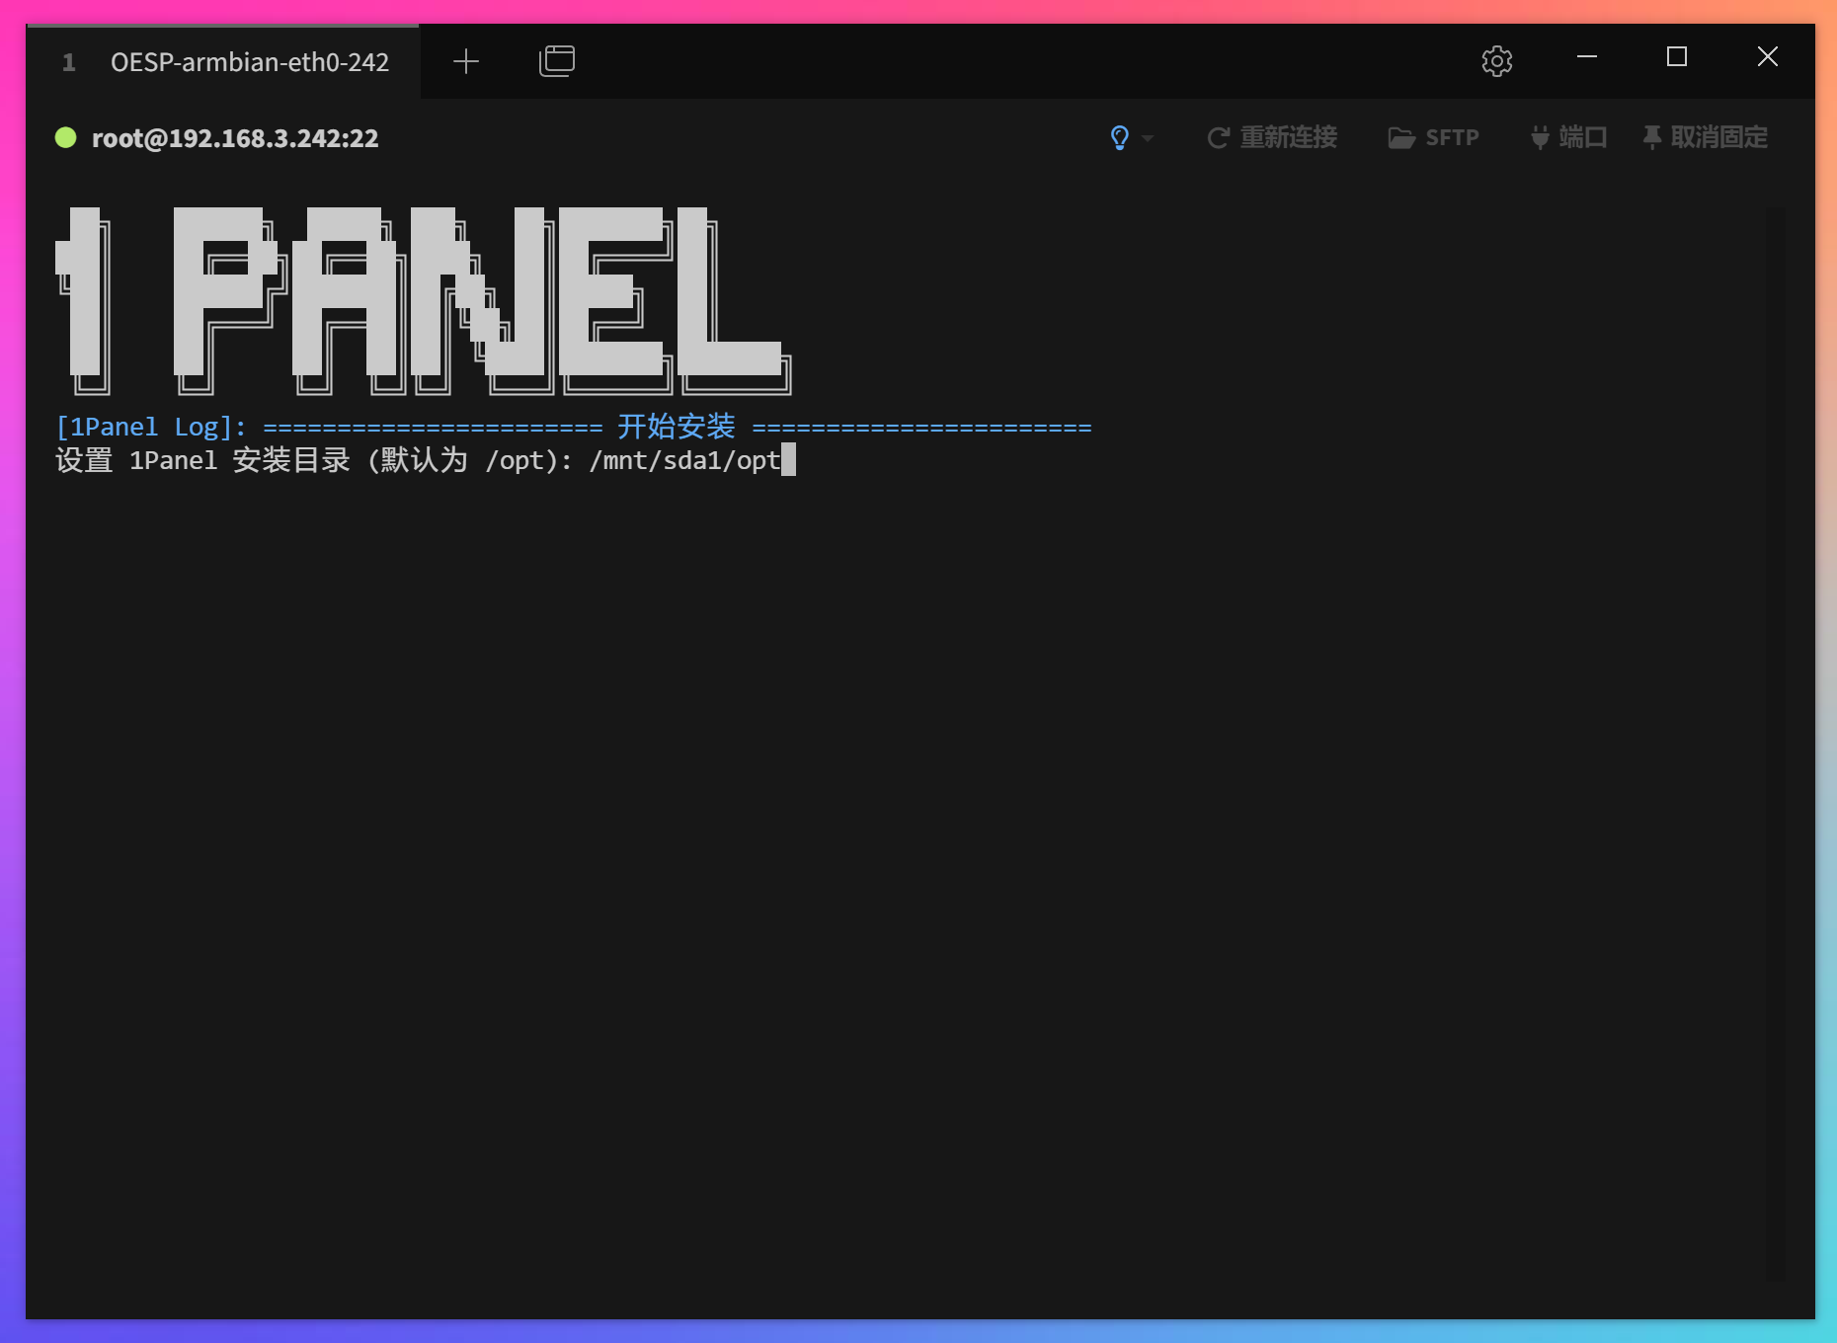Screen dimensions: 1837x1343
Task: Open the settings gear icon
Action: point(1496,60)
